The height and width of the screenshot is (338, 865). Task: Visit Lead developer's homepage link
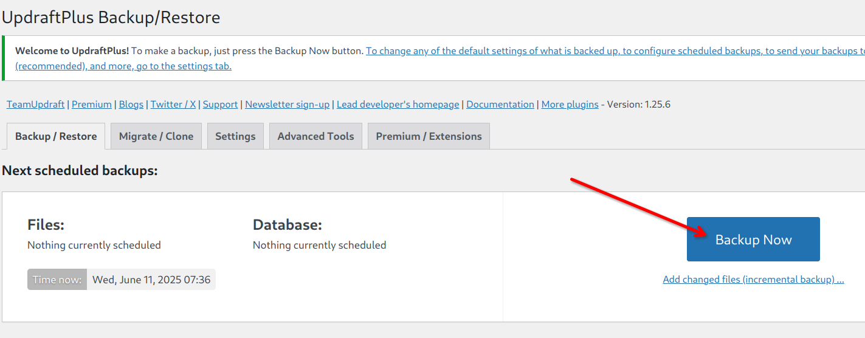[x=398, y=105]
